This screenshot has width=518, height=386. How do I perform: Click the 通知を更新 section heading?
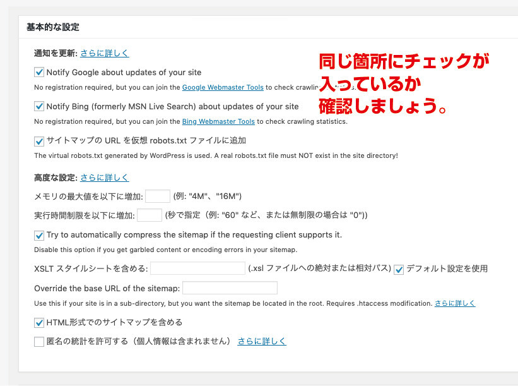click(x=56, y=54)
